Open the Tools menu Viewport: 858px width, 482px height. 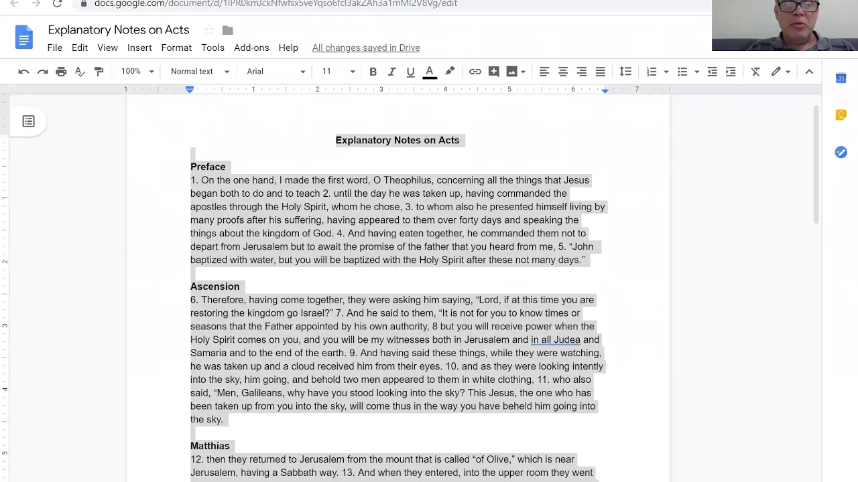coord(212,48)
